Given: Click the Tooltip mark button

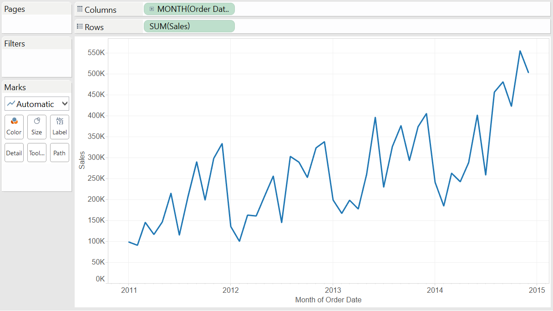Looking at the screenshot, I should pyautogui.click(x=36, y=152).
